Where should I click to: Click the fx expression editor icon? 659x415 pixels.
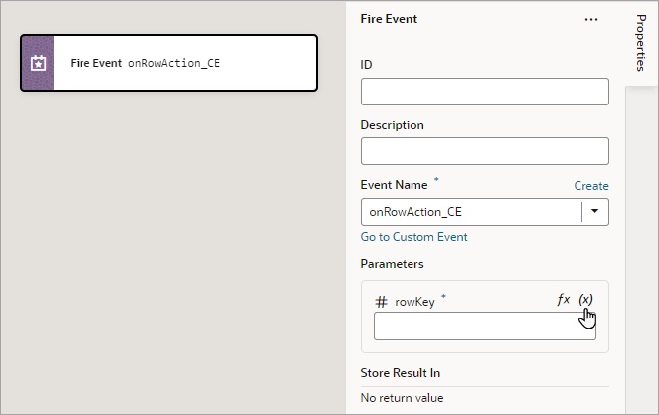[563, 300]
